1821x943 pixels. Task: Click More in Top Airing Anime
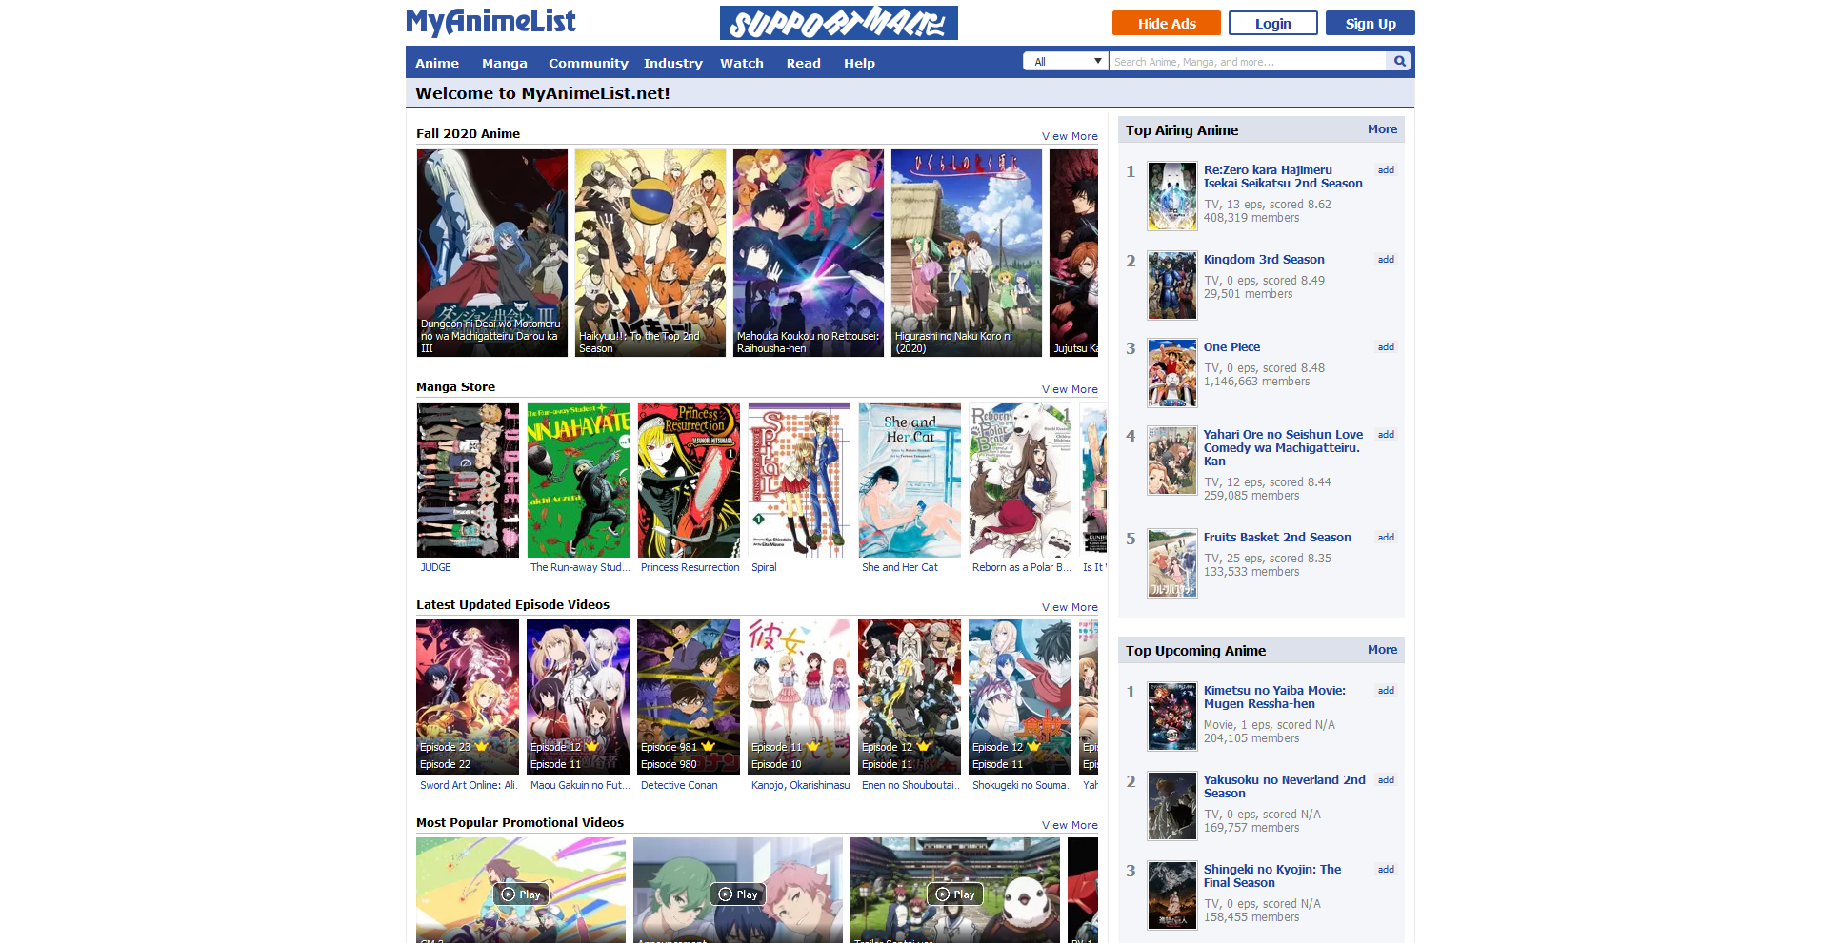click(x=1382, y=129)
